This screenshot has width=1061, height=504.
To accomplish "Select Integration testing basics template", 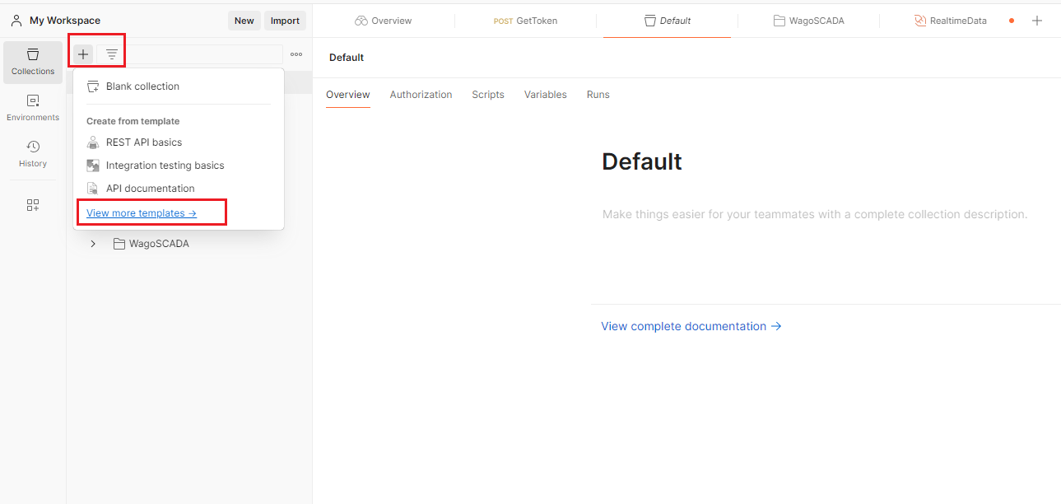I will pyautogui.click(x=165, y=166).
